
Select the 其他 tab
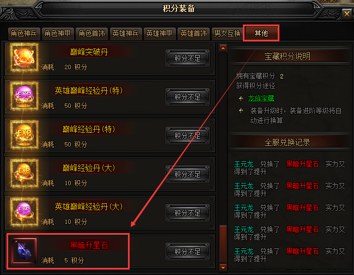[261, 33]
